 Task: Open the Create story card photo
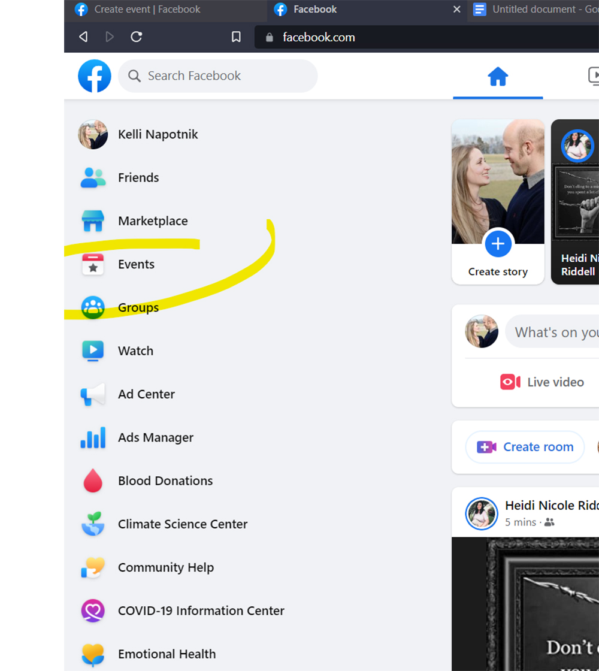pyautogui.click(x=498, y=182)
